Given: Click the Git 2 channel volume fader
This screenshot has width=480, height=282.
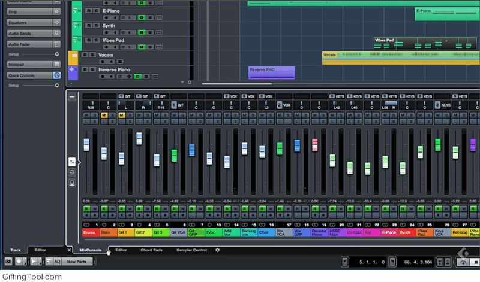Looking at the screenshot, I should [139, 138].
